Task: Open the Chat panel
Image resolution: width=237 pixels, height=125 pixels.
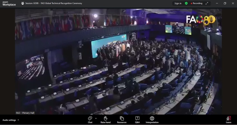Action: point(90,120)
